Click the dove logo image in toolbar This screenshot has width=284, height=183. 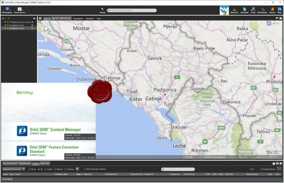click(x=224, y=10)
